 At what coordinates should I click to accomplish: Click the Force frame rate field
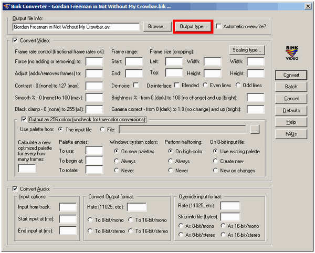(94, 61)
